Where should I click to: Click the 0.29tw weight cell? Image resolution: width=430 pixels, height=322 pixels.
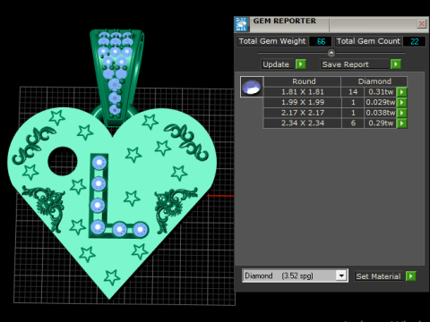click(381, 123)
